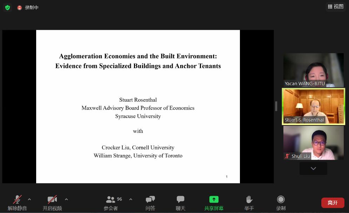
Task: Select Stuart S. Rosenthal video thumbnail
Action: (313, 106)
